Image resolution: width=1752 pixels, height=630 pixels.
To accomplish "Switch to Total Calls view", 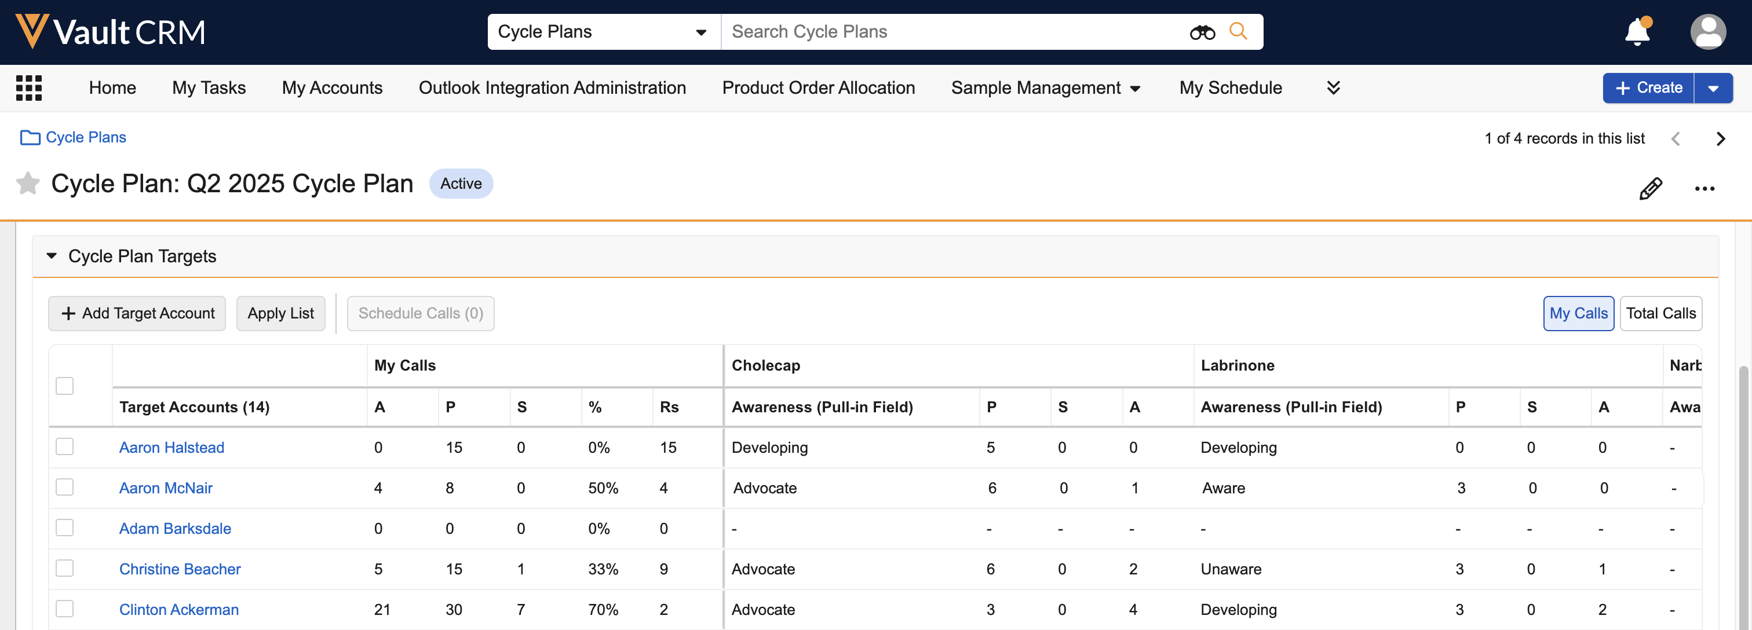I will [1660, 313].
